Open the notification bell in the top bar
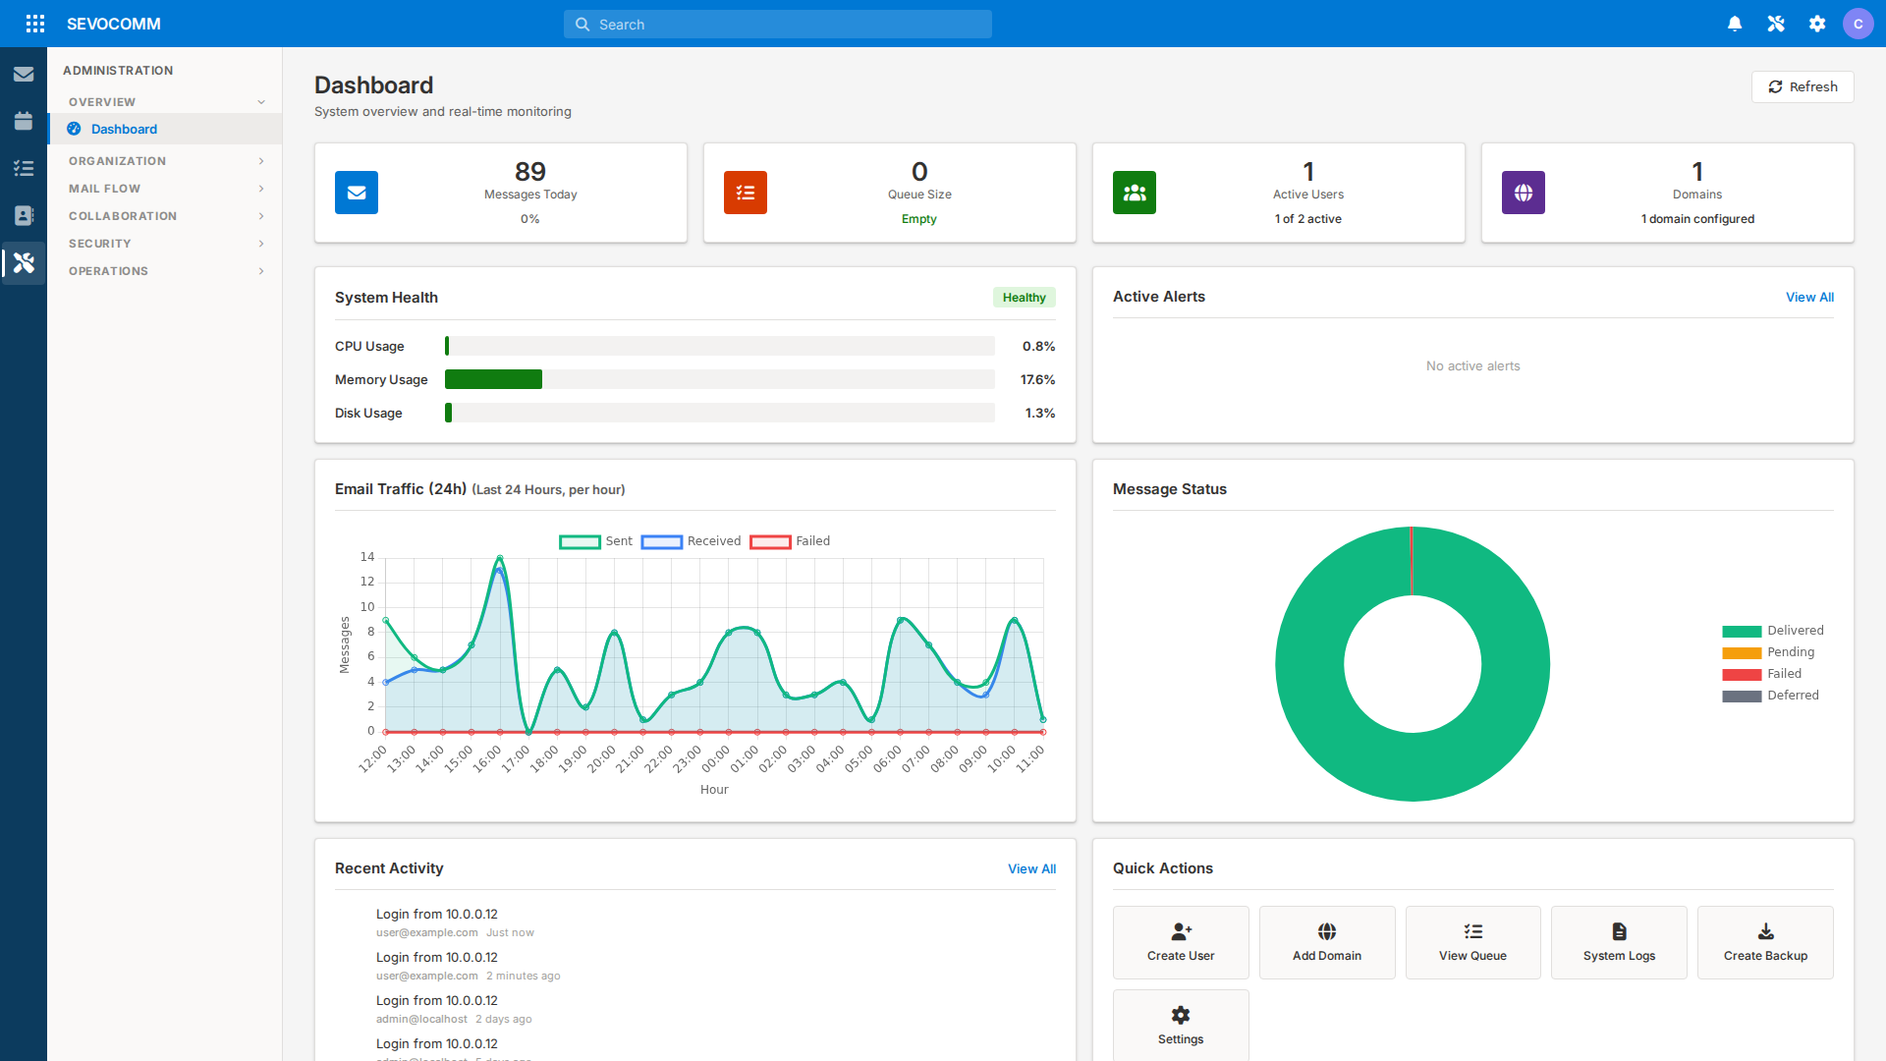 (x=1735, y=24)
